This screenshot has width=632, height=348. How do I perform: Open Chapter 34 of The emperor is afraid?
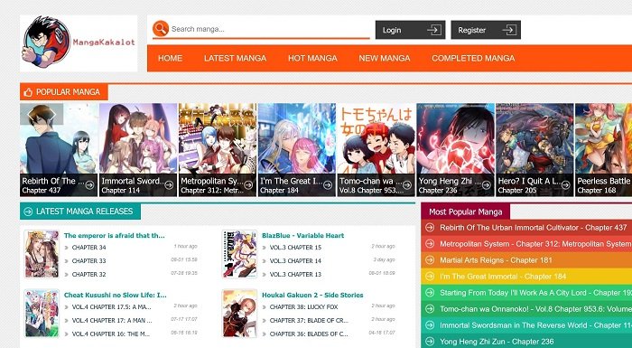pyautogui.click(x=88, y=247)
